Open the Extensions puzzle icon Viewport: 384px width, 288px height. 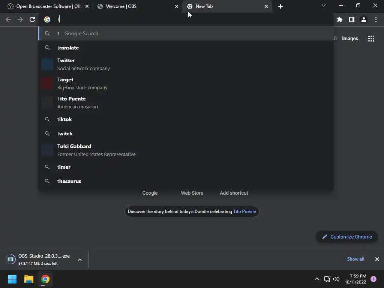pos(339,19)
